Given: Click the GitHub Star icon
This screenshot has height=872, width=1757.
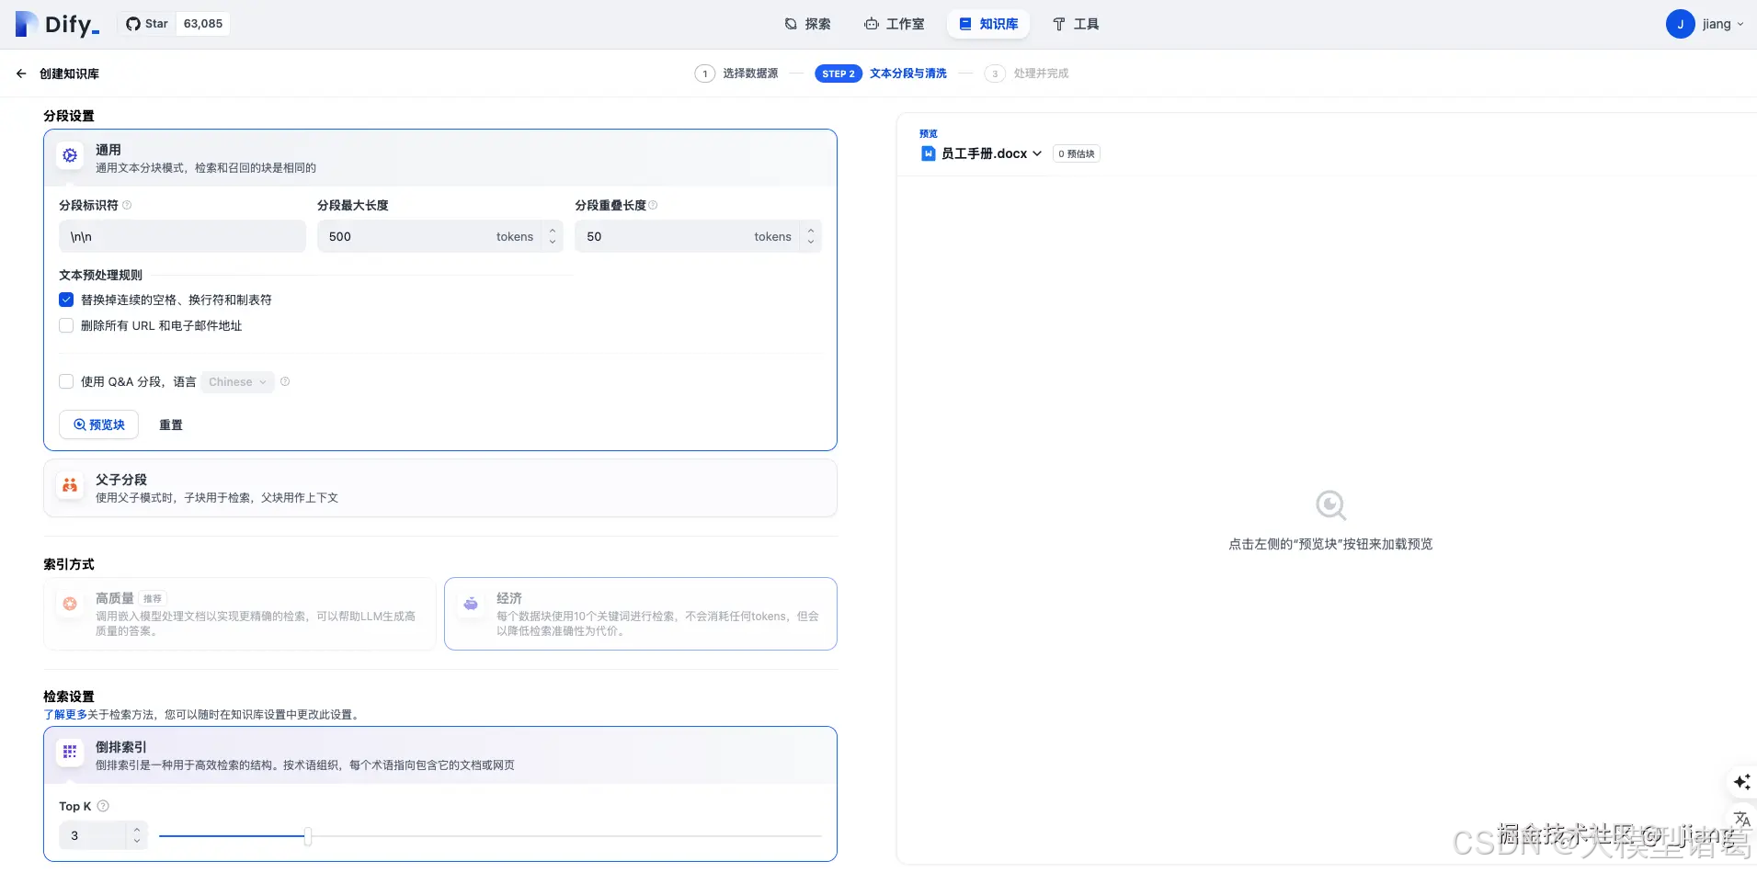Looking at the screenshot, I should point(131,23).
